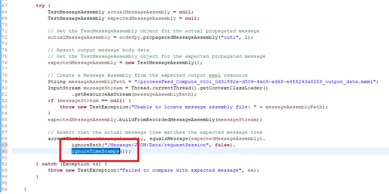Click line number 79 in the gutter
This screenshot has height=194, width=389.
(5, 82)
